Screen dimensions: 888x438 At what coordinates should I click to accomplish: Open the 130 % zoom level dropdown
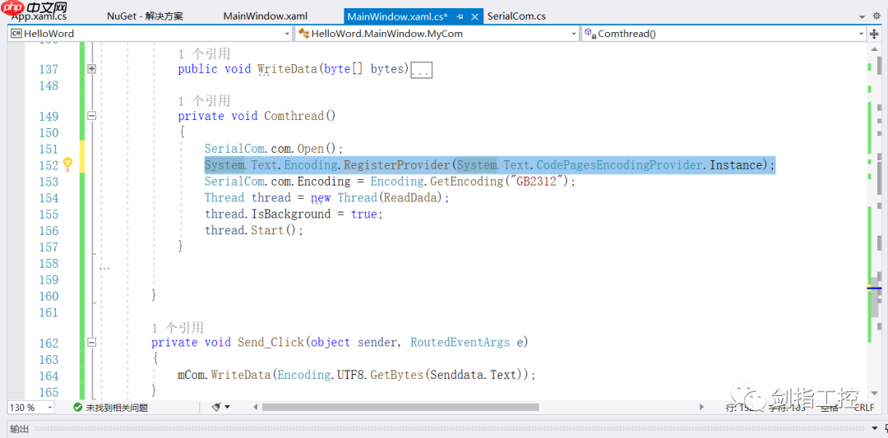click(x=49, y=408)
